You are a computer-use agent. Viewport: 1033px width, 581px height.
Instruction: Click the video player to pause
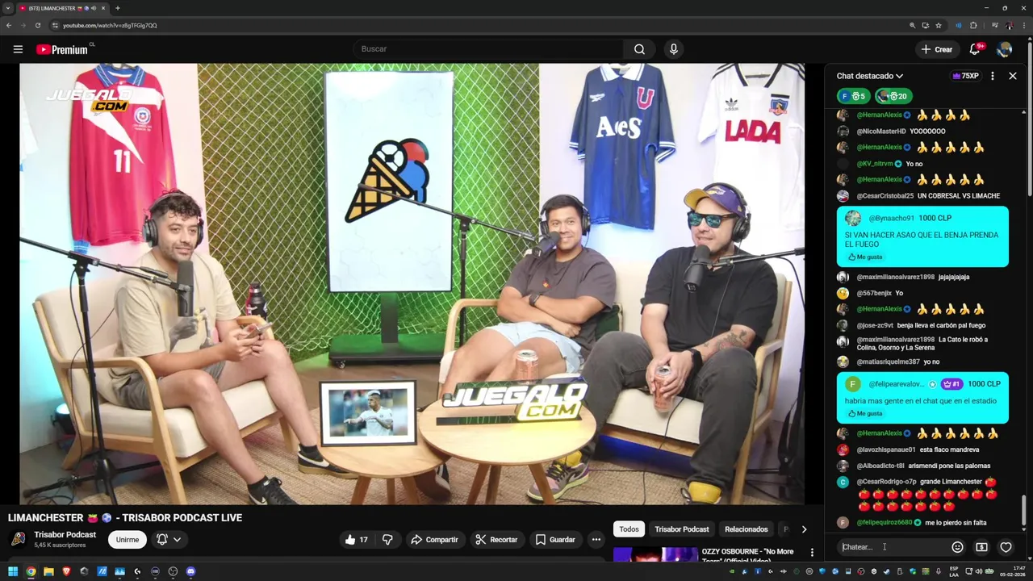tap(412, 284)
